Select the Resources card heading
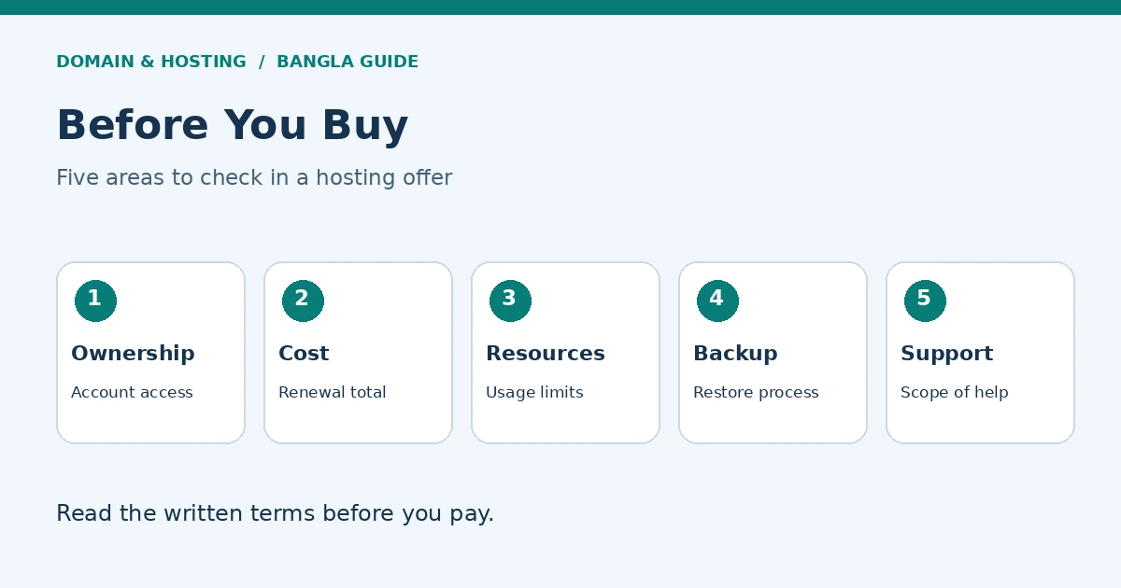Viewport: 1121px width, 588px height. click(x=546, y=354)
